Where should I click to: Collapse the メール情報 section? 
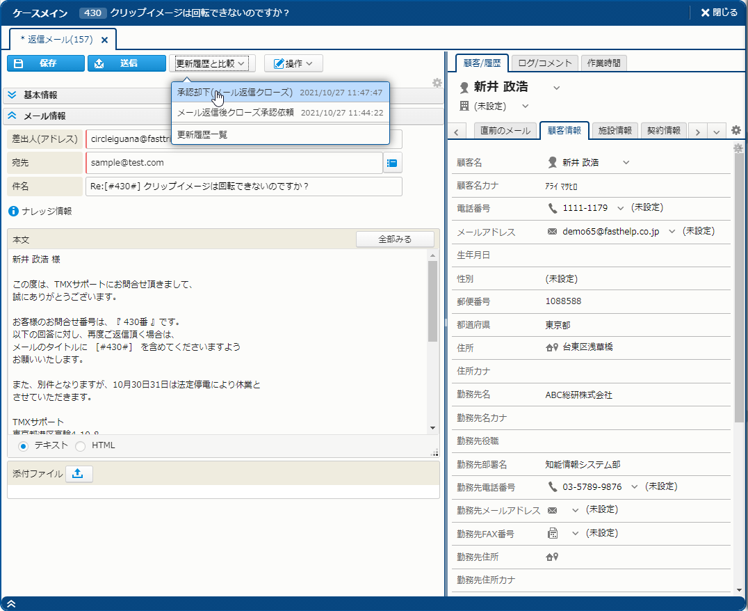12,116
